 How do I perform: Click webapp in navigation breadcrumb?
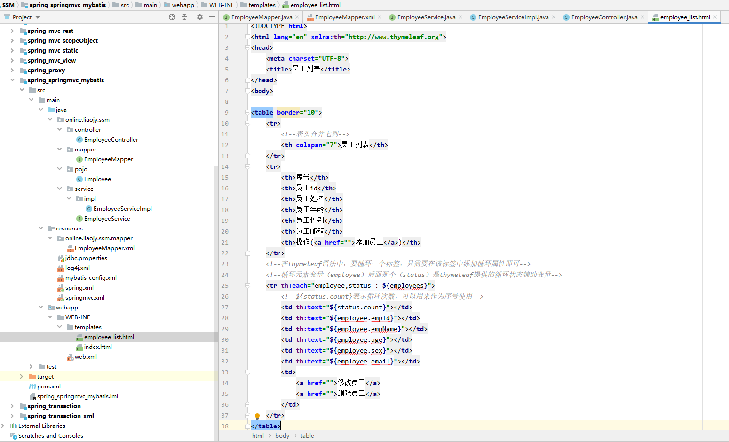point(179,5)
